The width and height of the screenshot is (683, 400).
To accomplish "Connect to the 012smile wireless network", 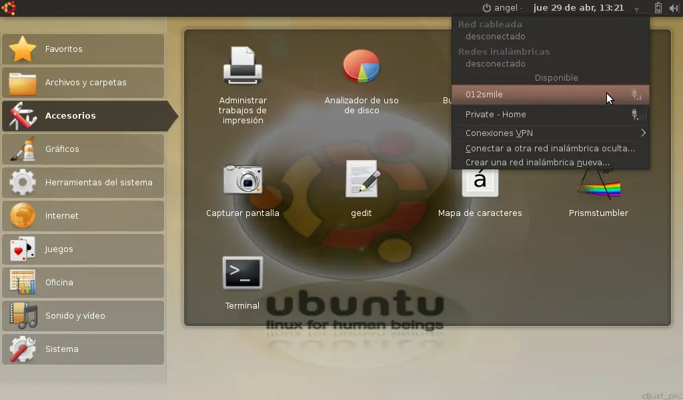I will [550, 95].
